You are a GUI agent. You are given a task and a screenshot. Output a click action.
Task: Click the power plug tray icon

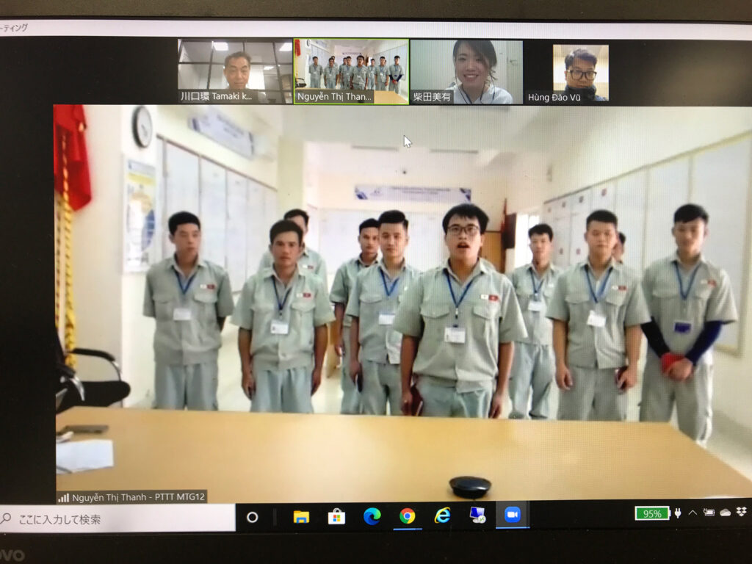pos(678,513)
